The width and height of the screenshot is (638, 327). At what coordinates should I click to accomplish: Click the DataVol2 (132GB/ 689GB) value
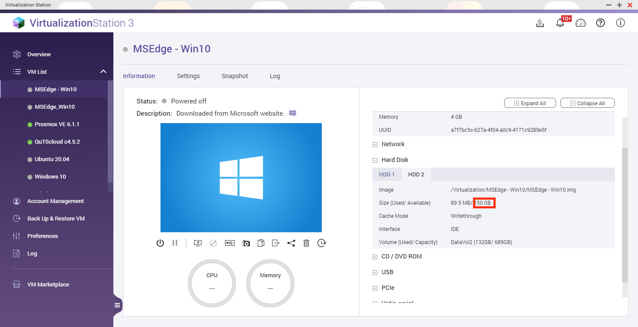481,242
